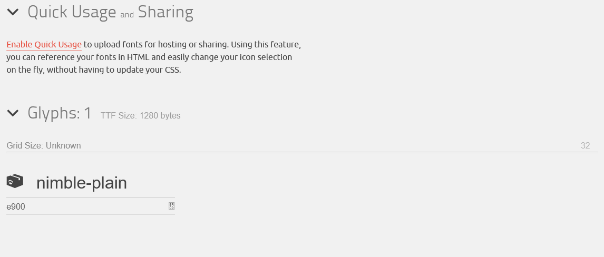Viewport: 604px width, 257px height.
Task: Click the word CSS in the description
Action: (172, 70)
